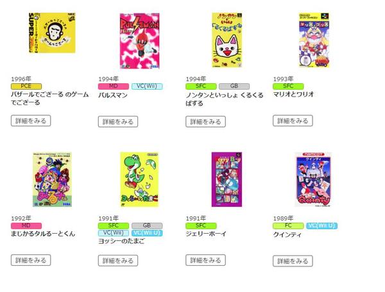Select the VC(Wii) tag under Pulseman
This screenshot has height=292, width=385.
click(x=147, y=86)
